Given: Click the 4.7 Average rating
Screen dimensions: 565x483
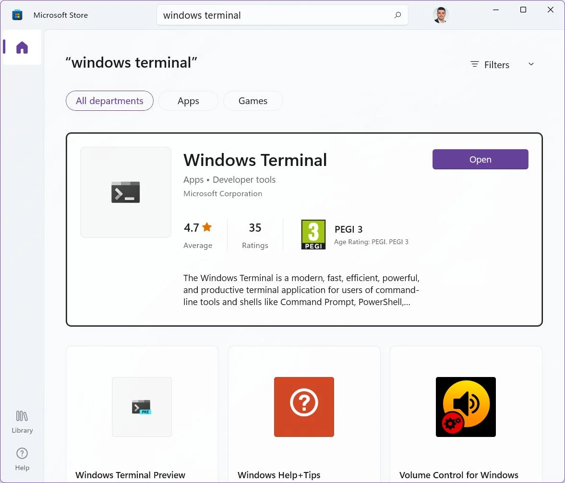Looking at the screenshot, I should (x=198, y=236).
